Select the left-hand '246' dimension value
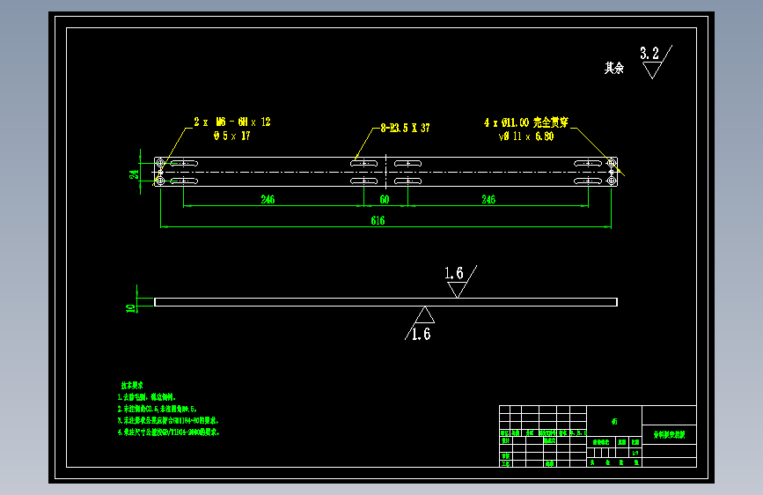 point(268,199)
